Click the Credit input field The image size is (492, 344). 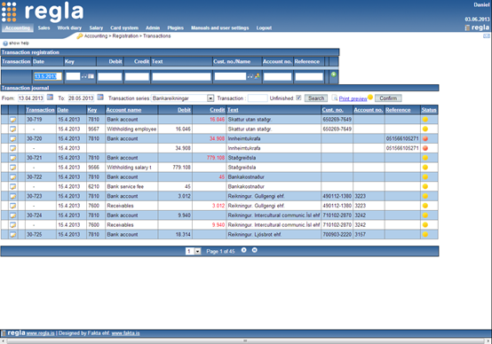[x=137, y=76]
